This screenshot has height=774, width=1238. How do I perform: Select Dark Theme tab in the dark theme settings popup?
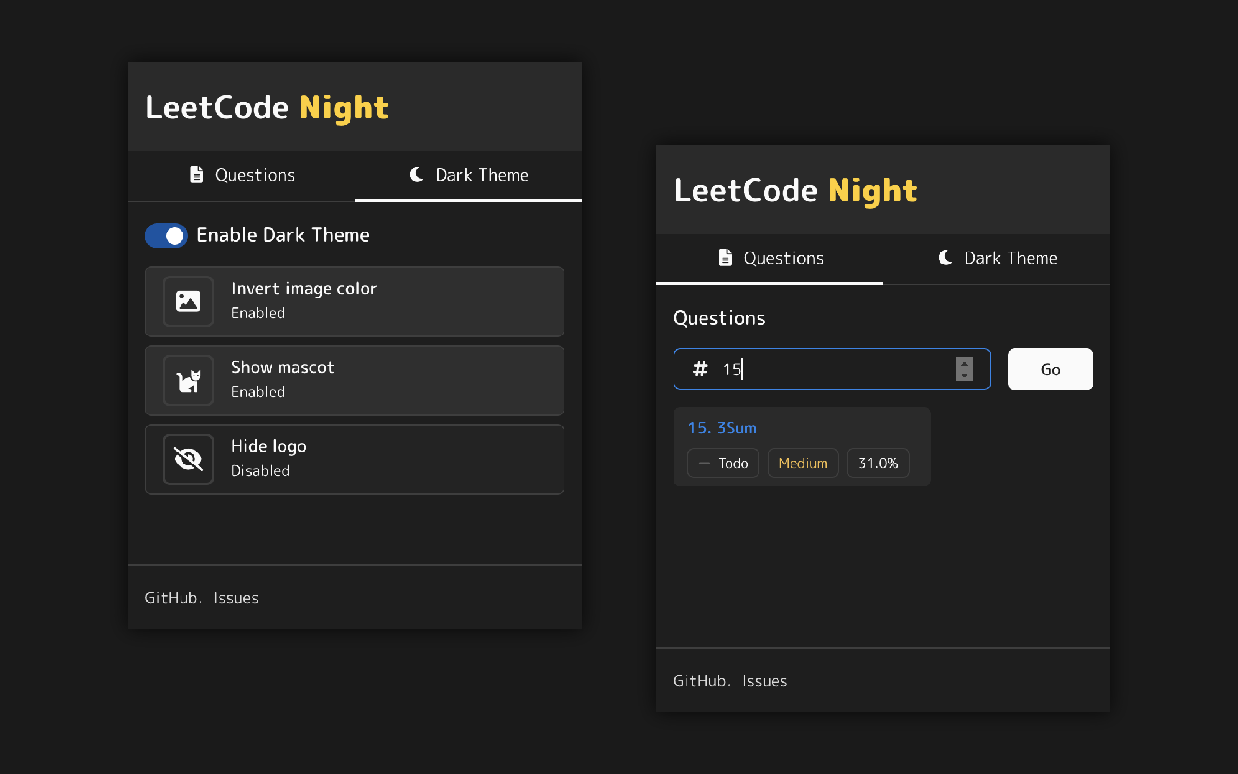pos(468,175)
